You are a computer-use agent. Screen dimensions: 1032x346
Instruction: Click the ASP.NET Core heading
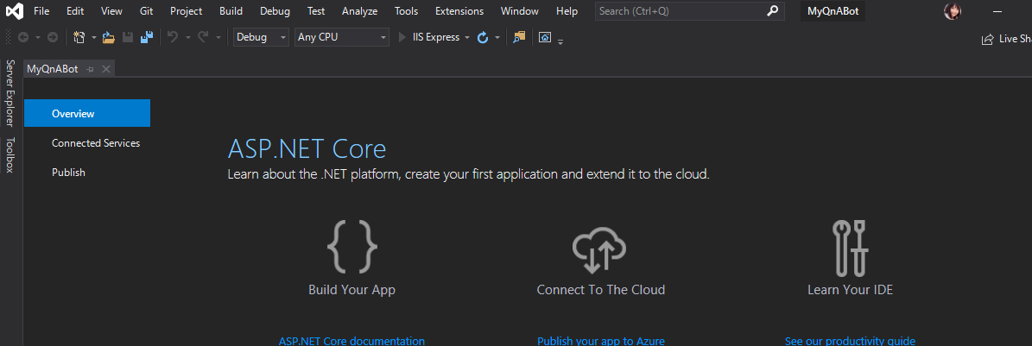[x=307, y=148]
